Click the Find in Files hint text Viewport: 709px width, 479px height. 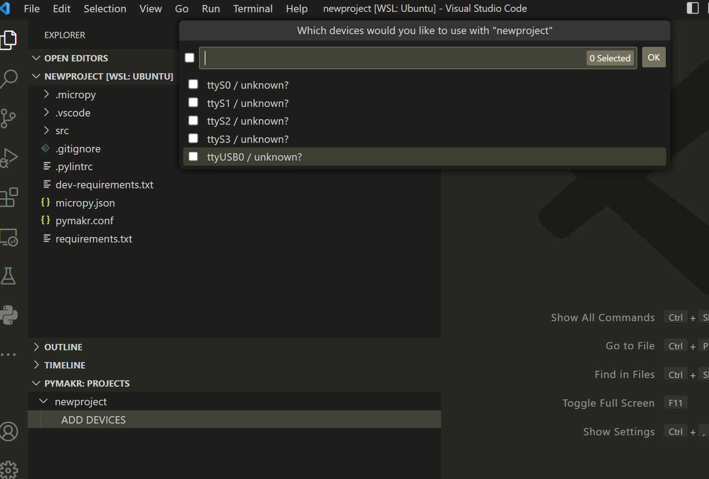[x=624, y=374]
